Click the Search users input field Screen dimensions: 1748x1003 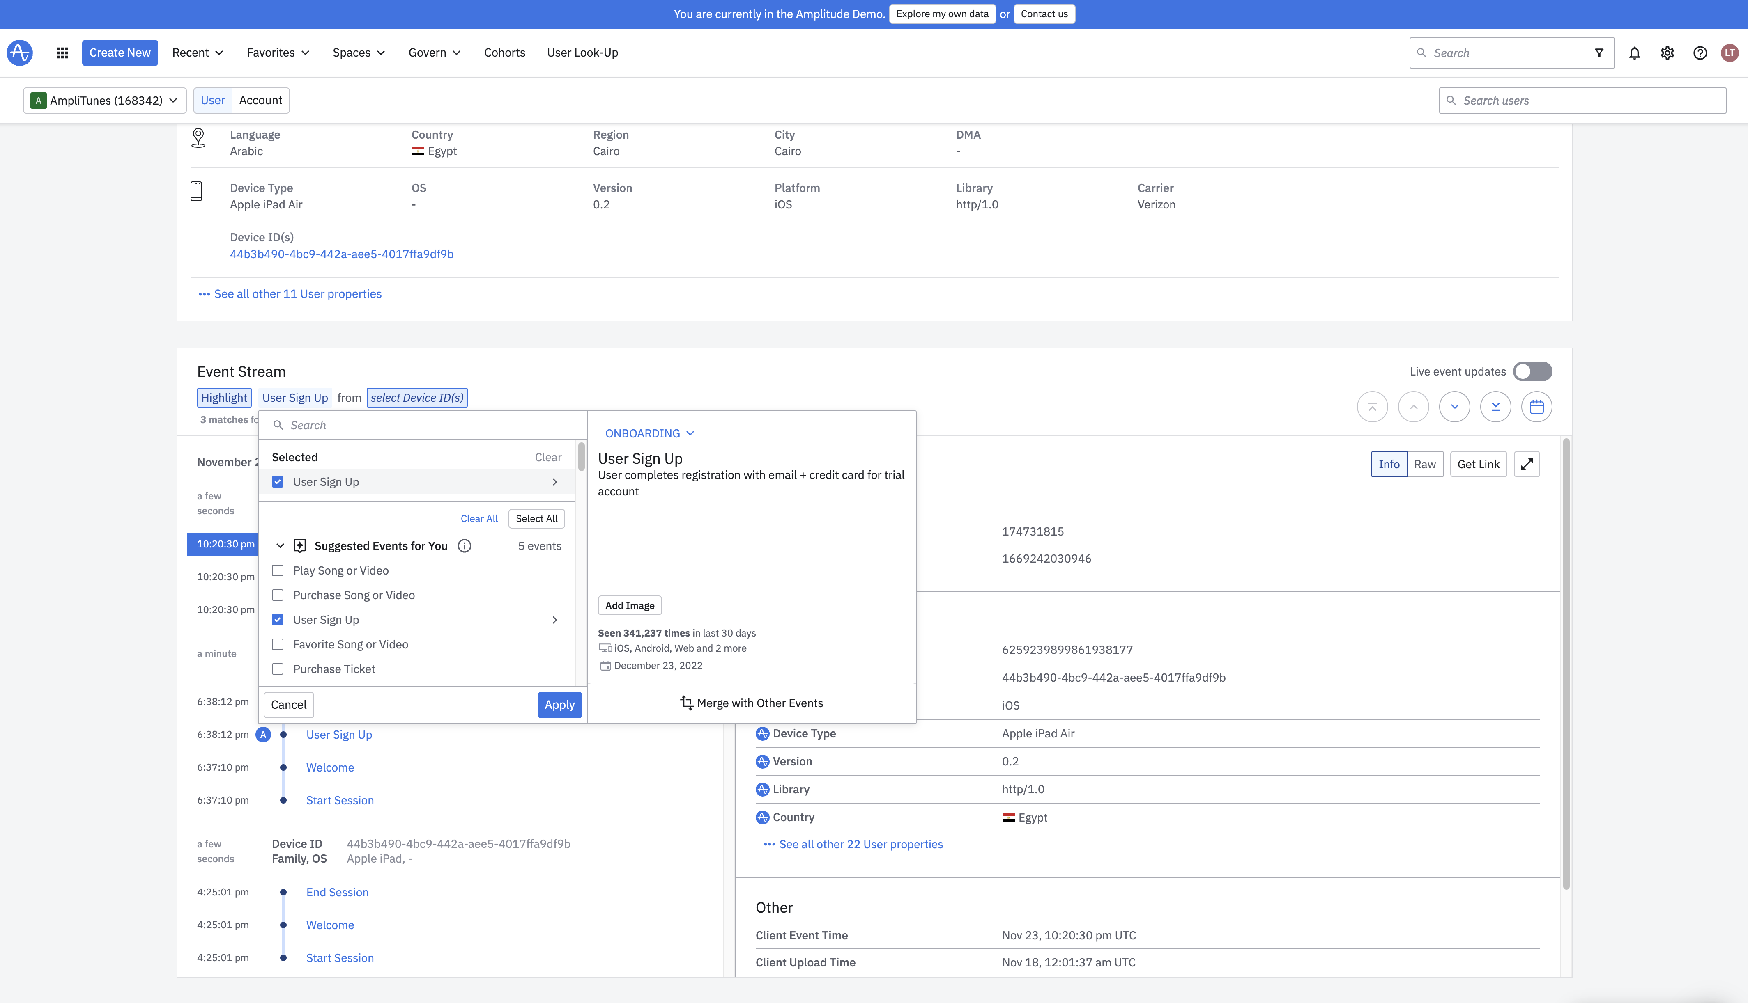point(1582,101)
